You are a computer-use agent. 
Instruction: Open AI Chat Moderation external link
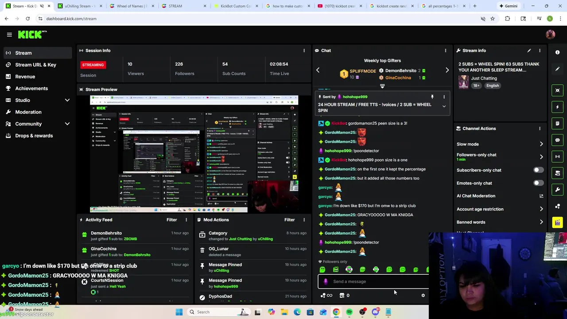[x=541, y=196]
